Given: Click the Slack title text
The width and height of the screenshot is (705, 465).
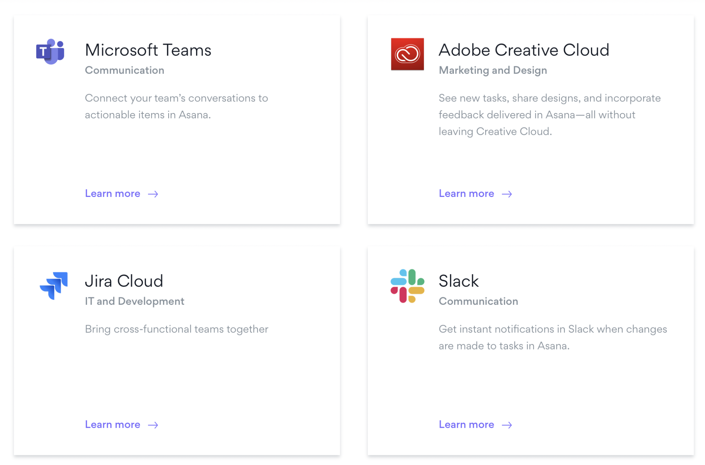Looking at the screenshot, I should coord(458,281).
